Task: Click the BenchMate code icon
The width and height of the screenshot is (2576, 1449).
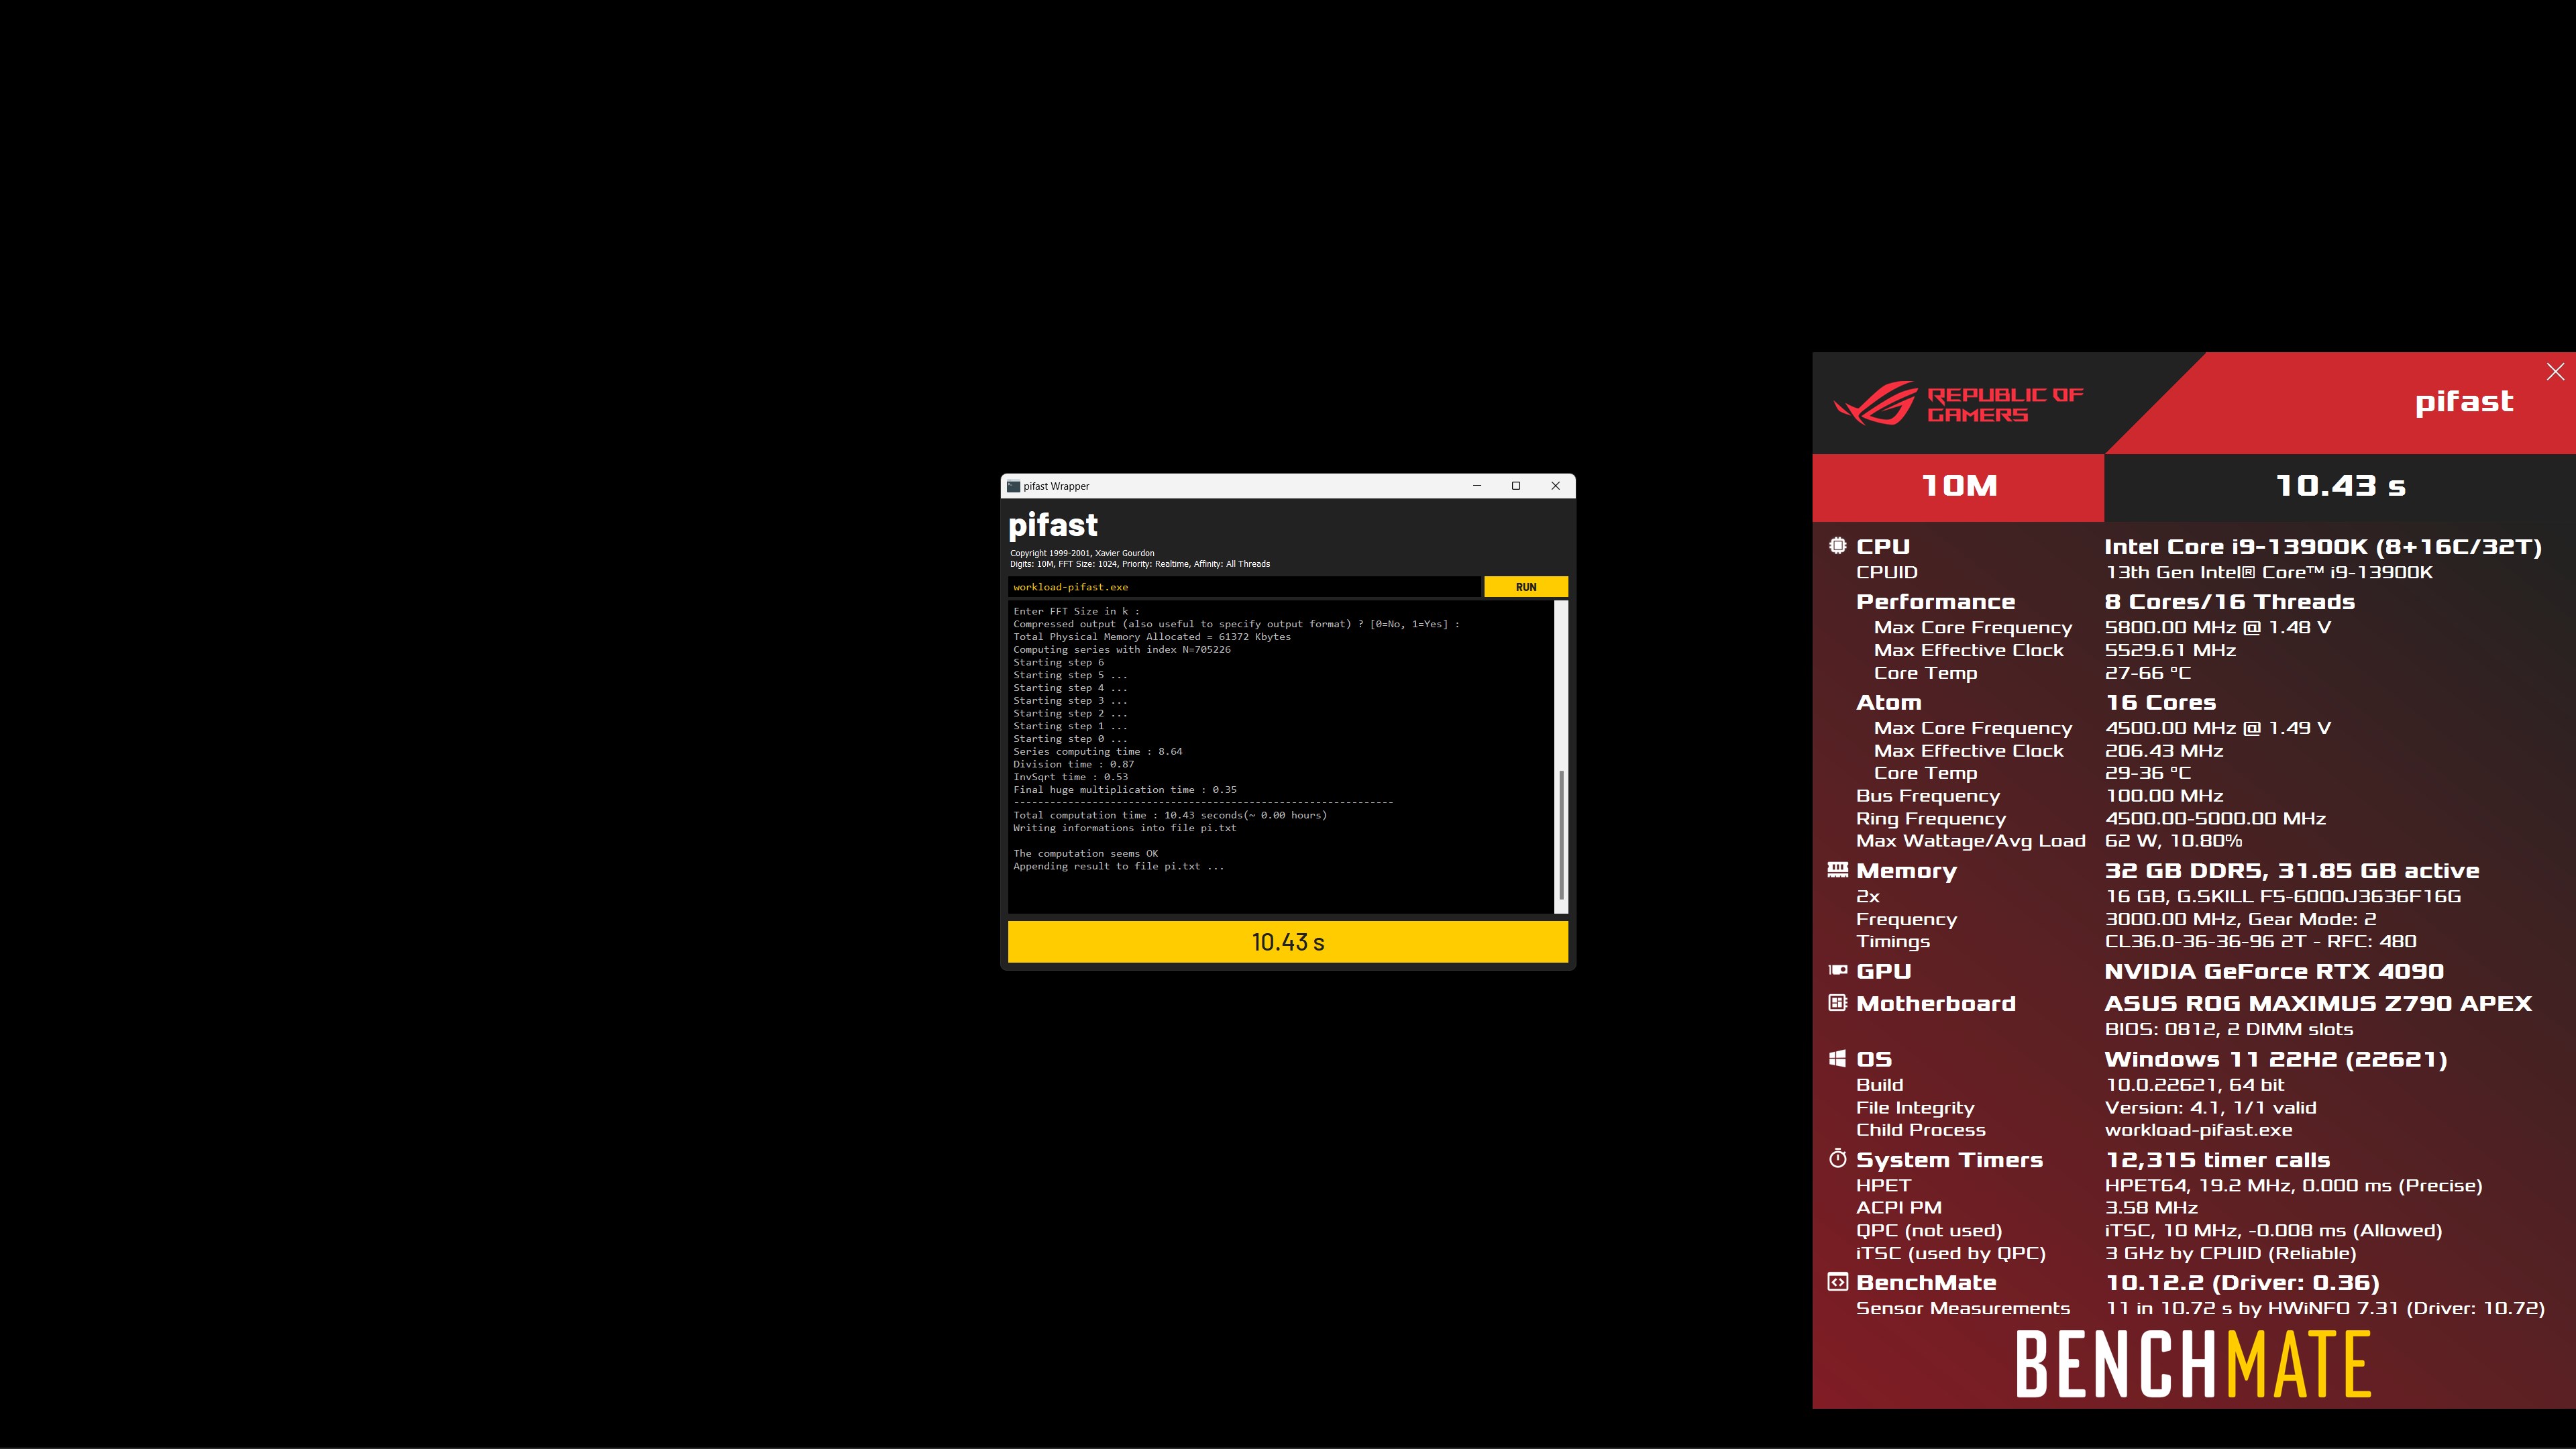Action: click(x=1837, y=1281)
